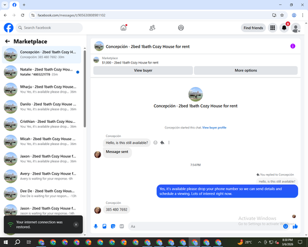Click the Facebook logo icon

pyautogui.click(x=9, y=28)
